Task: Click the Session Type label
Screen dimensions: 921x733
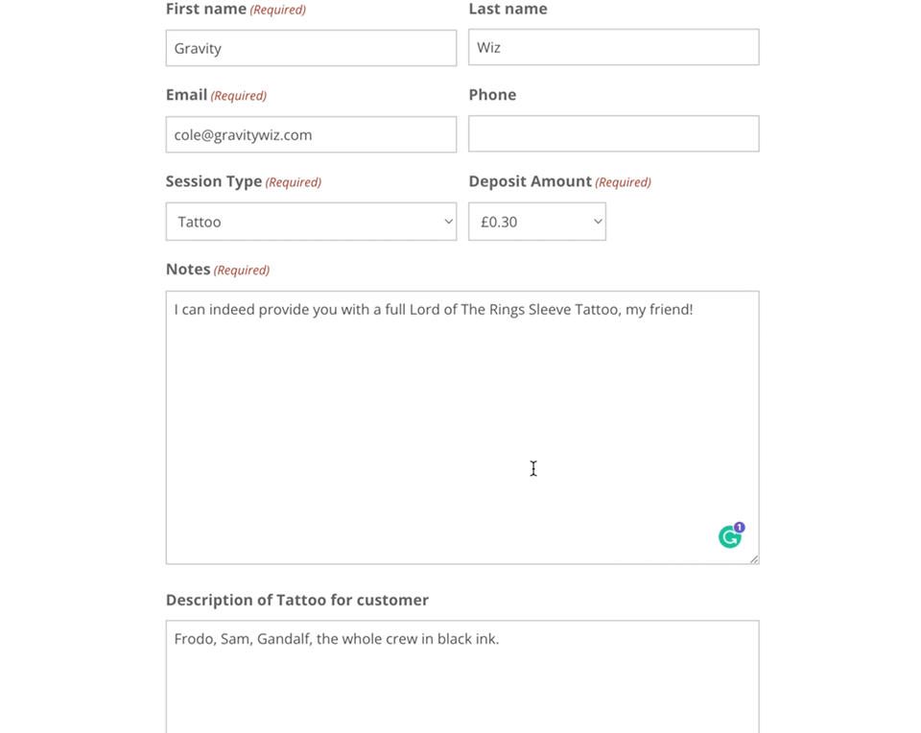Action: click(x=214, y=181)
